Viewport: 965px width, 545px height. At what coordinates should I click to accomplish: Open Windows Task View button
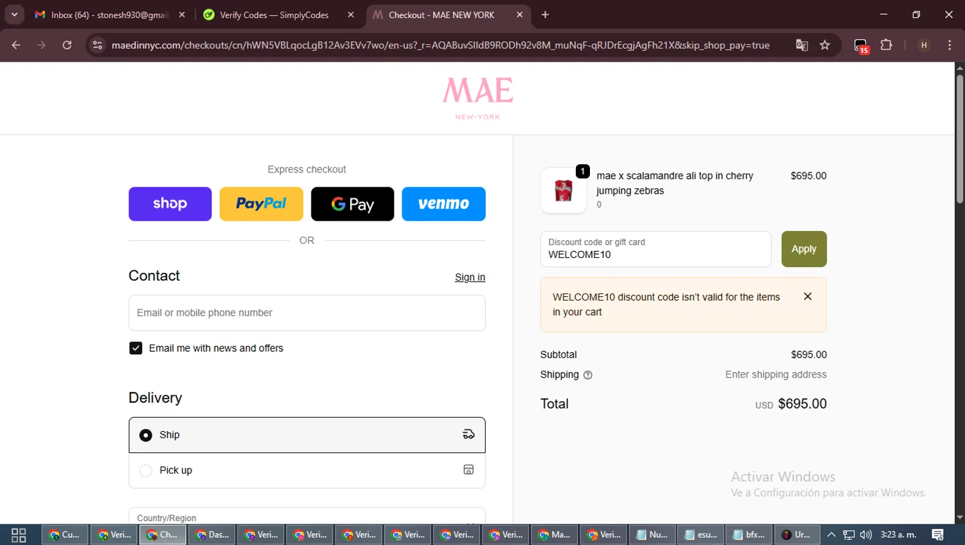[x=19, y=535]
